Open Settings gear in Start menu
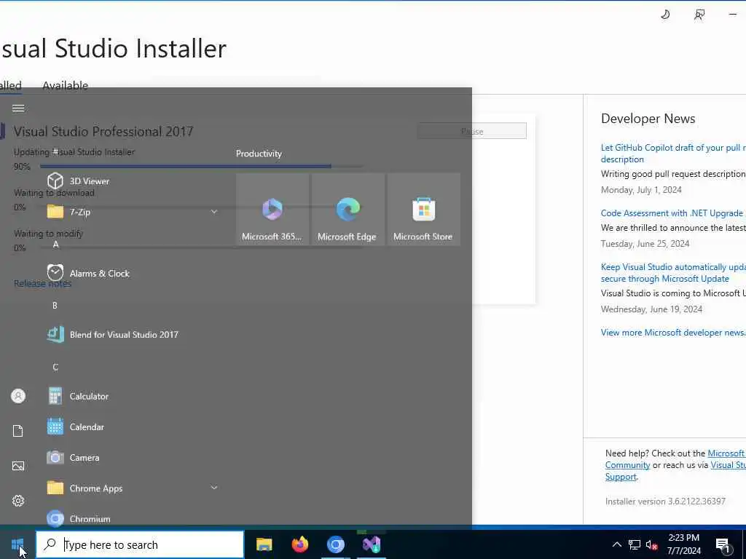 (18, 501)
